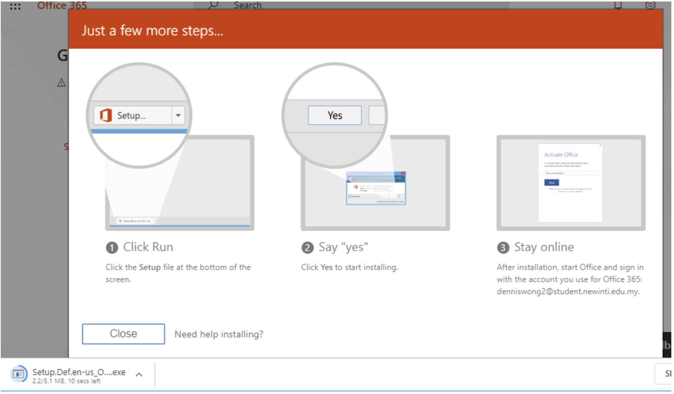This screenshot has height=394, width=674.
Task: Click the Setup file icon in downloads bar
Action: (18, 374)
